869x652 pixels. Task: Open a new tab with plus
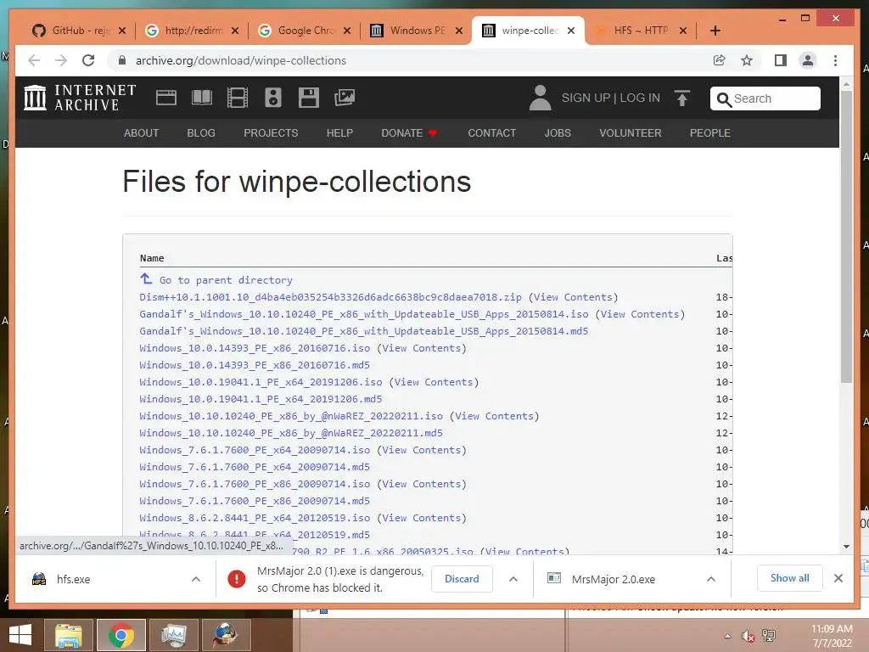tap(715, 31)
